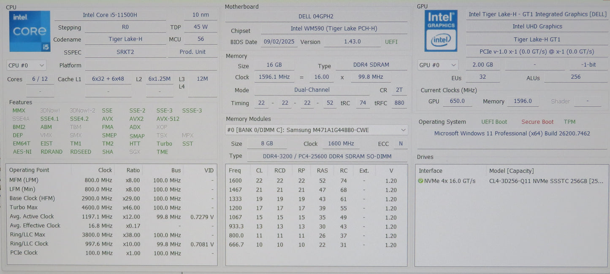This screenshot has width=610, height=274.
Task: Click the green status icon beside the NVMe drive
Action: [421, 180]
